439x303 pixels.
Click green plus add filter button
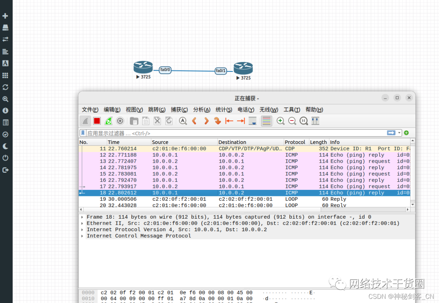[406, 133]
